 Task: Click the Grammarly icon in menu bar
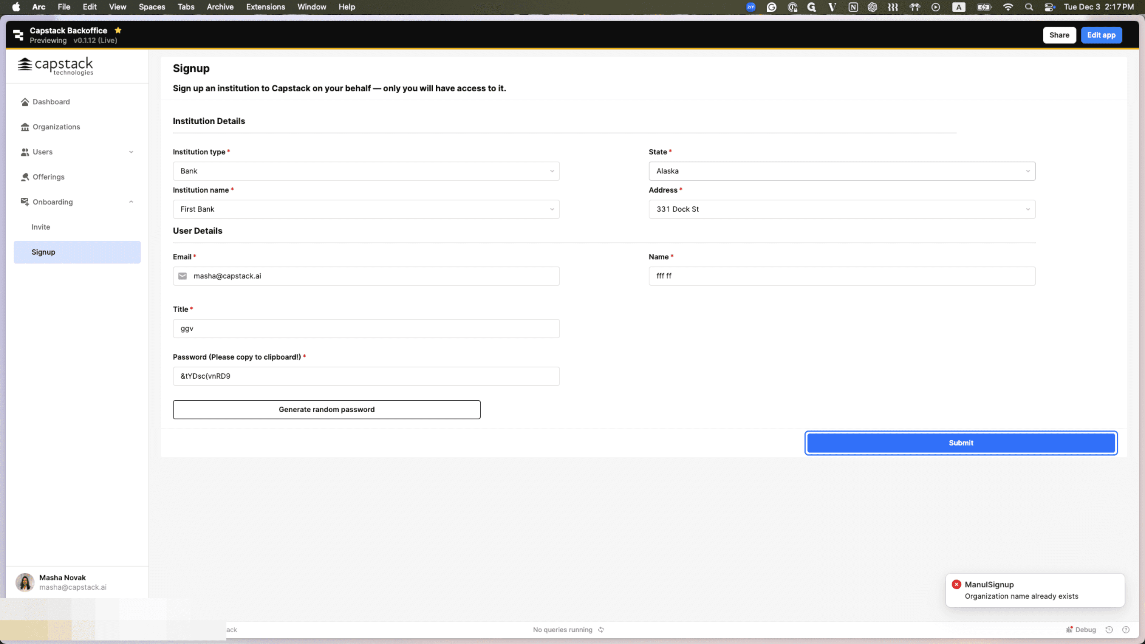(x=772, y=7)
